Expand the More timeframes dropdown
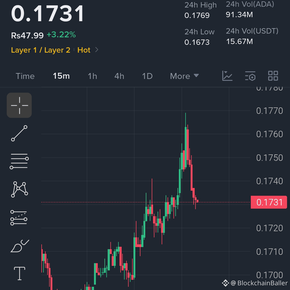The width and height of the screenshot is (290, 290). tap(184, 76)
